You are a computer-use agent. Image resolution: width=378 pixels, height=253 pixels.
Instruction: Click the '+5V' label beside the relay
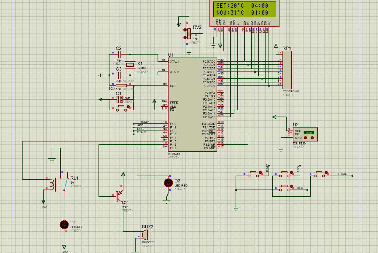pyautogui.click(x=44, y=207)
